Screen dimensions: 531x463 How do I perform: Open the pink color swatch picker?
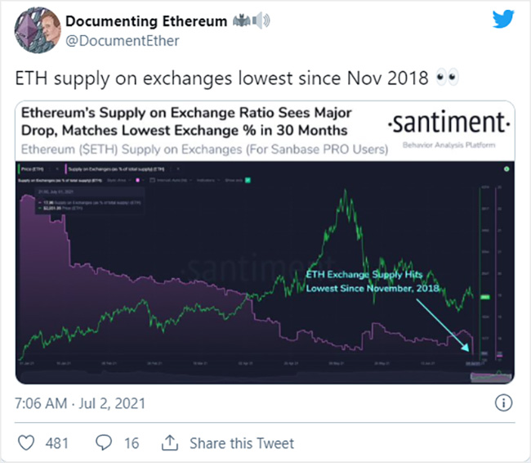tap(137, 180)
